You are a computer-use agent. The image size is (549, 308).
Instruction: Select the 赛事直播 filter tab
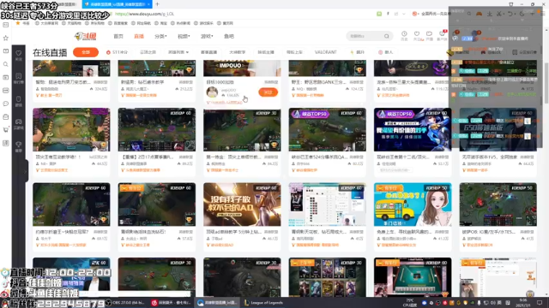(x=208, y=52)
